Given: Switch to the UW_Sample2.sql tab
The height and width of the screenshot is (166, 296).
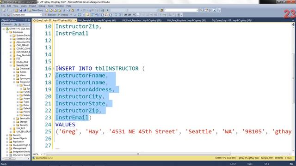Looking at the screenshot, I should (x=97, y=20).
